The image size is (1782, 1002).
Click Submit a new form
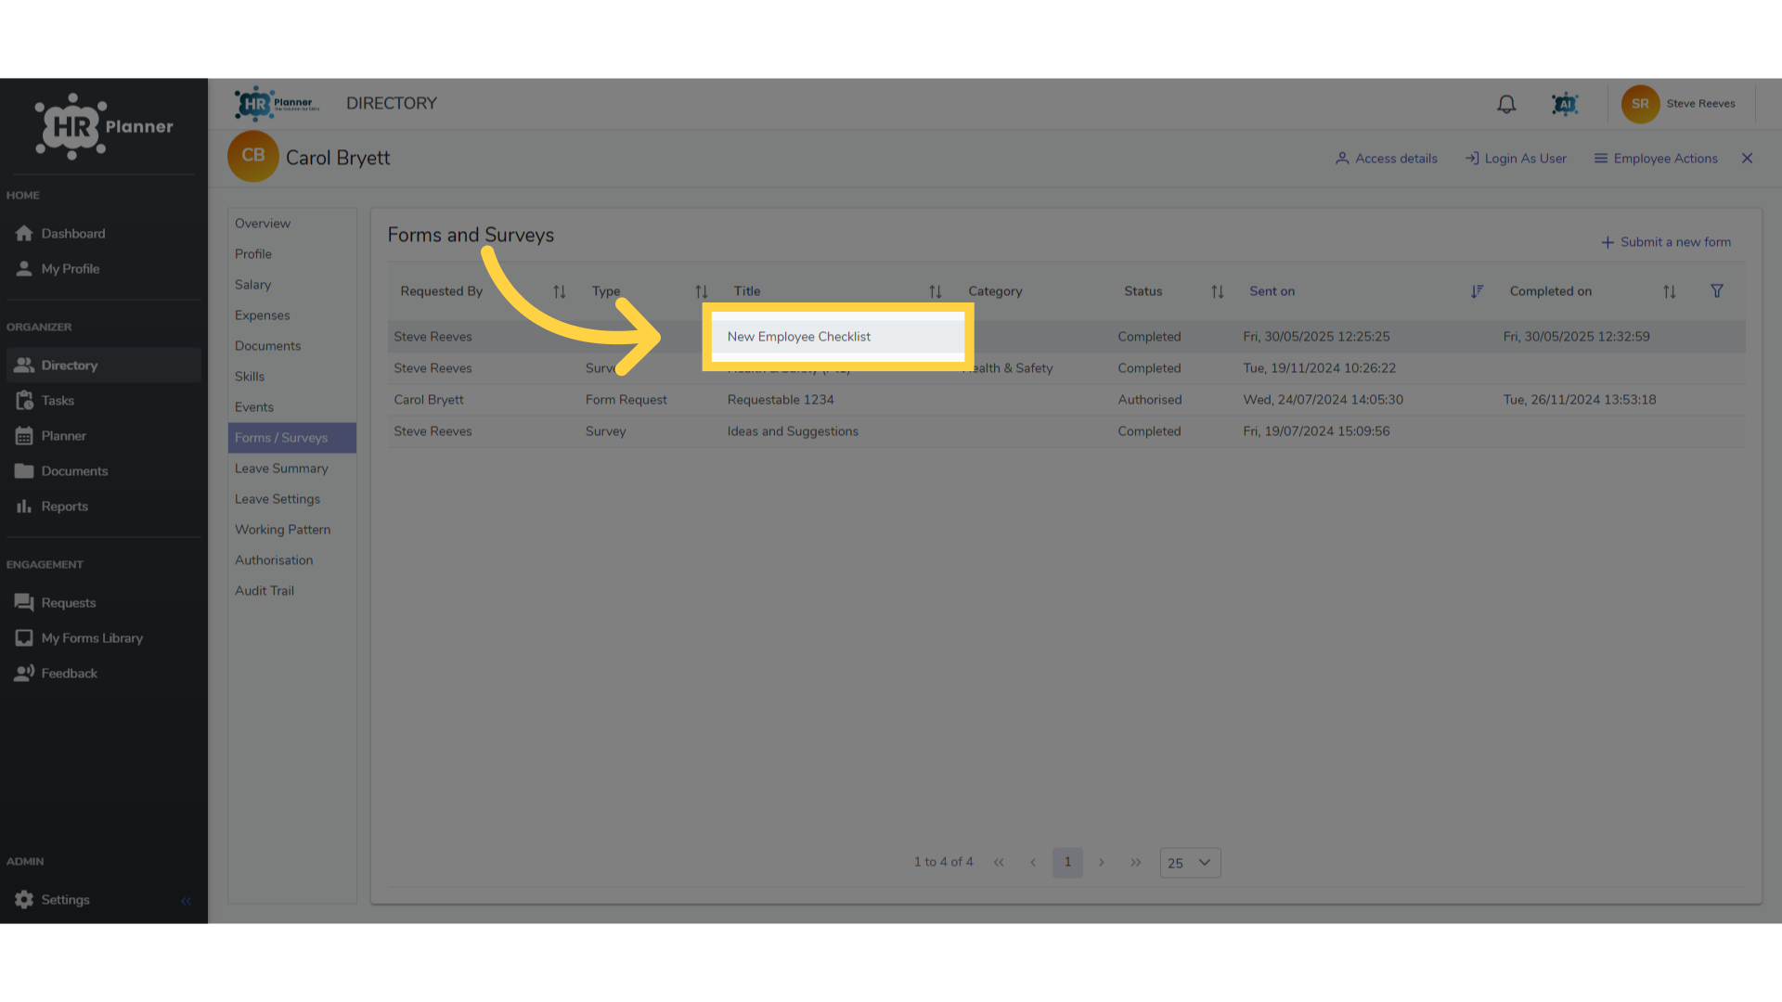[1666, 242]
